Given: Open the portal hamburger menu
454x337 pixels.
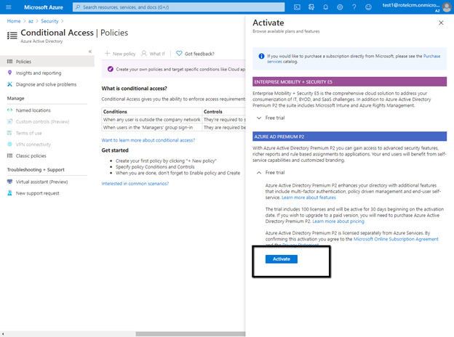Looking at the screenshot, I should (9, 7).
